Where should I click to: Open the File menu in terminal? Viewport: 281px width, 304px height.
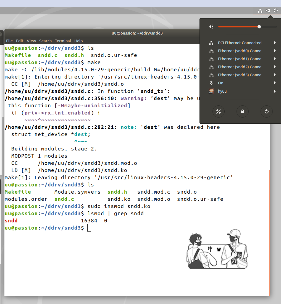[9, 41]
